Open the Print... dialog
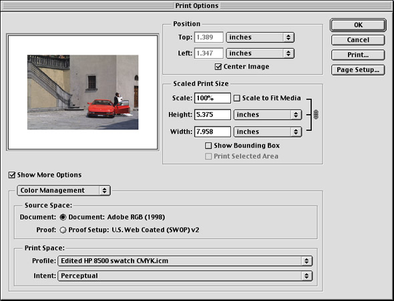The width and height of the screenshot is (394, 301). [x=358, y=55]
